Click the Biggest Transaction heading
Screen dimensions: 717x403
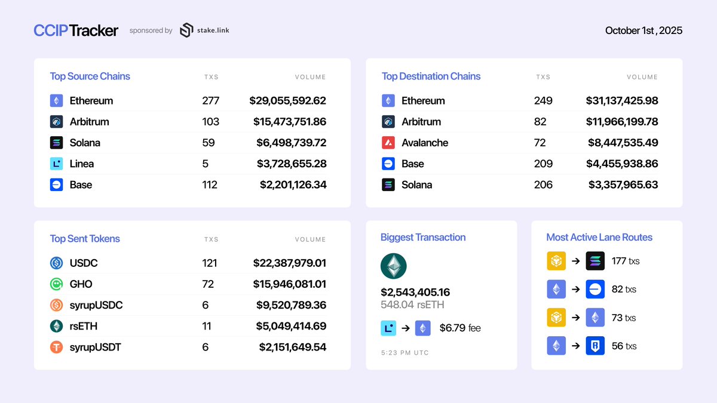(423, 238)
